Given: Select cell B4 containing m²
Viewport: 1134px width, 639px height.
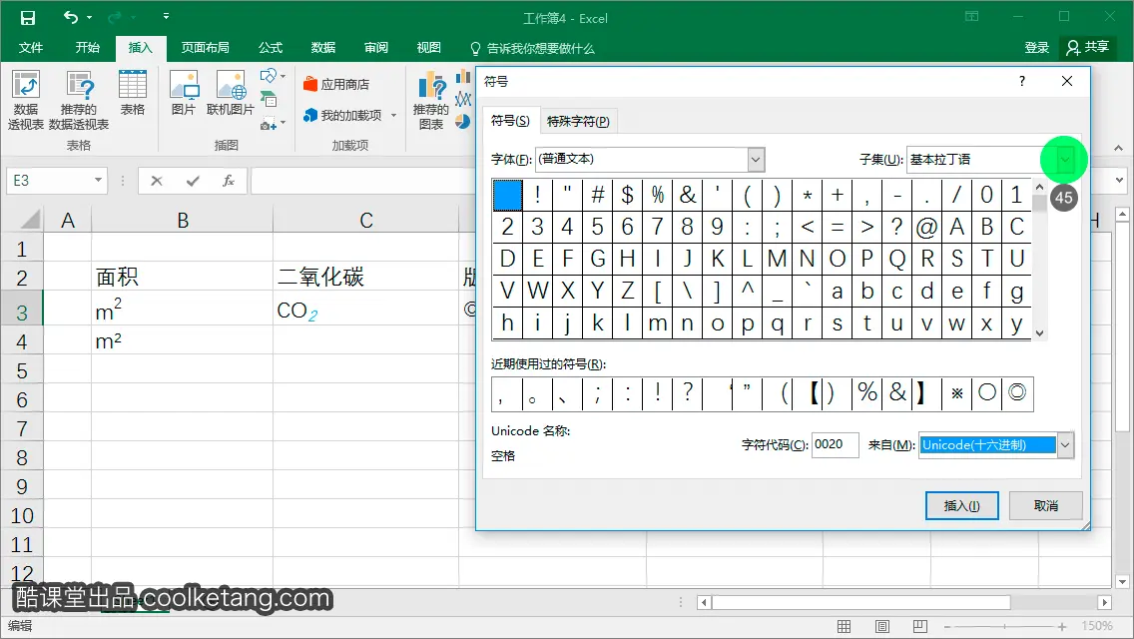Looking at the screenshot, I should 183,339.
